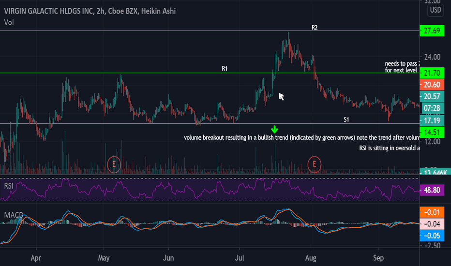Click the RSI 48.80 value label
Screen dimensions: 451x266
(x=432, y=190)
